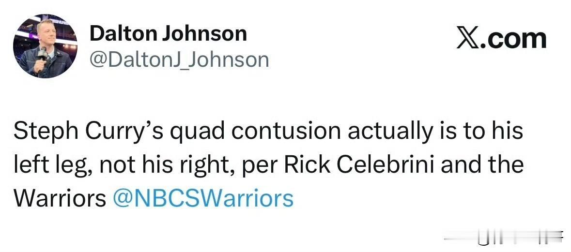Click the @DaltonJ_Johnson handle
The image size is (571, 252).
179,59
